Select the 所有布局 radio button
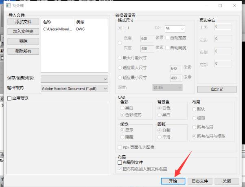This screenshot has height=187, width=245. [194, 127]
